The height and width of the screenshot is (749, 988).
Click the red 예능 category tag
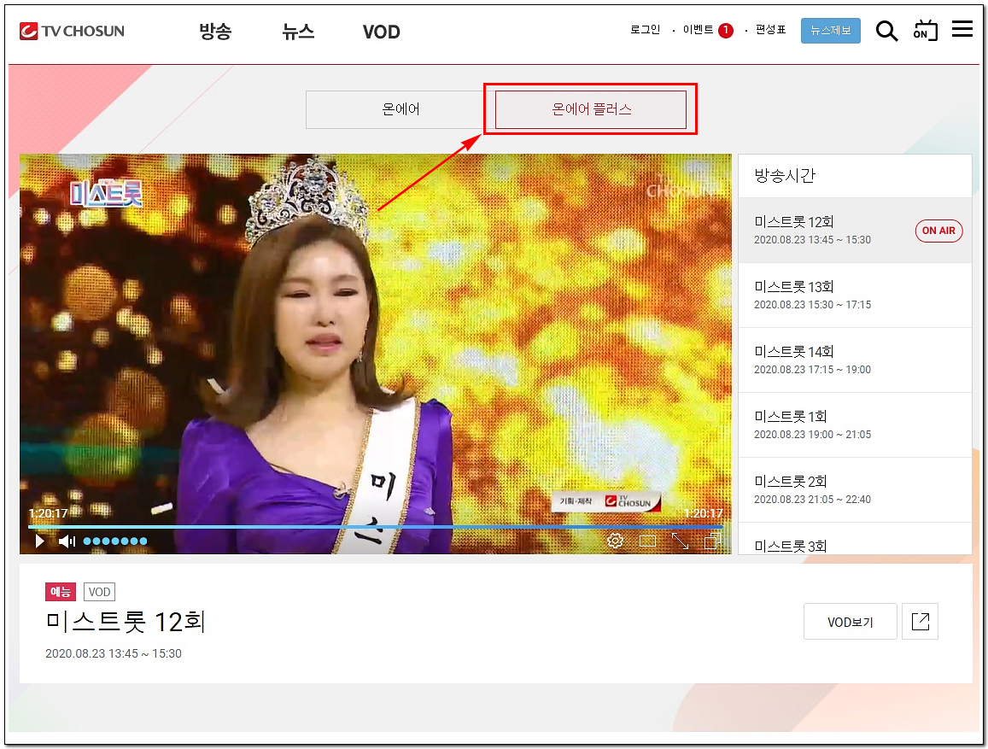pos(61,592)
